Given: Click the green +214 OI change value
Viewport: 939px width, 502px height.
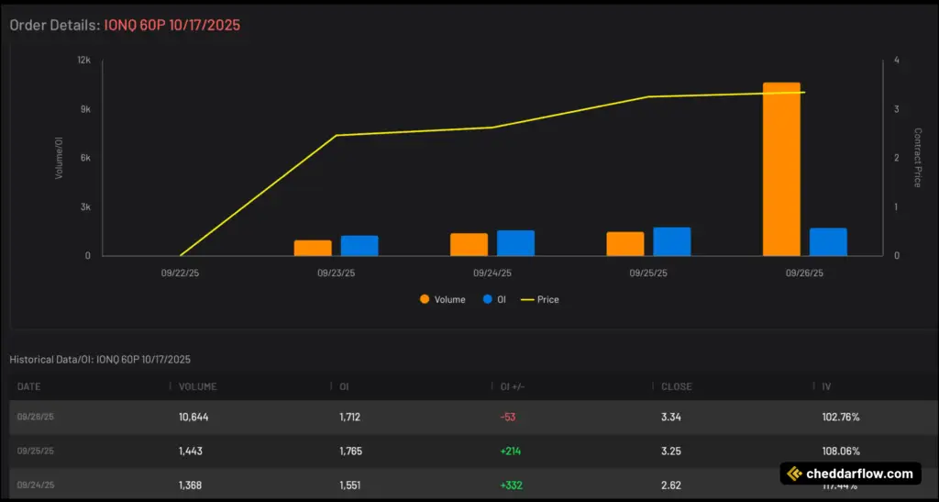Looking at the screenshot, I should [511, 452].
